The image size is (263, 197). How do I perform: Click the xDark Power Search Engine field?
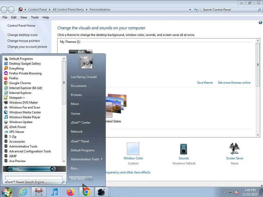pyautogui.click(x=35, y=182)
